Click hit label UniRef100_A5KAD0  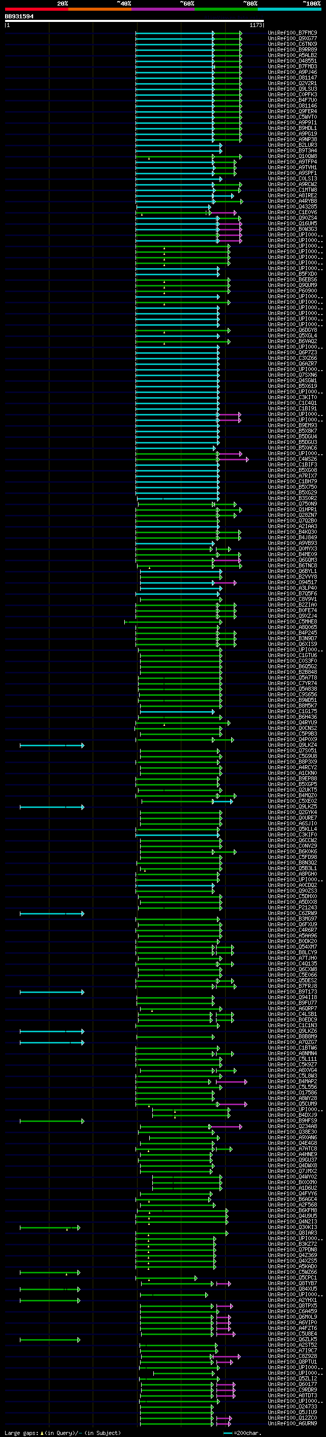point(292,1266)
